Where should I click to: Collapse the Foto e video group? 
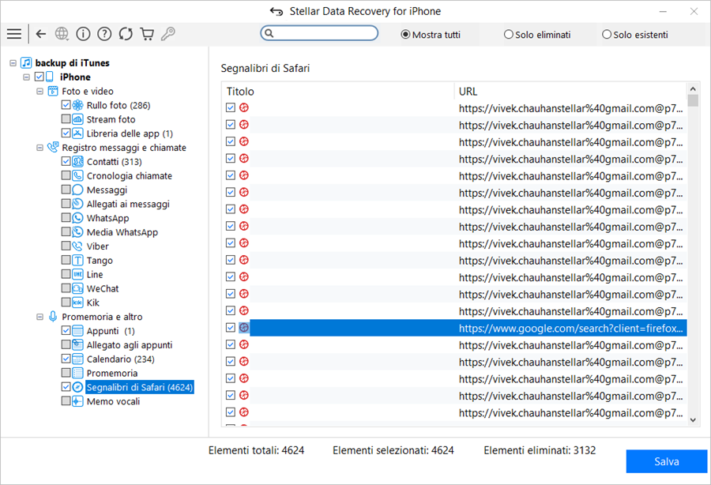pos(40,91)
